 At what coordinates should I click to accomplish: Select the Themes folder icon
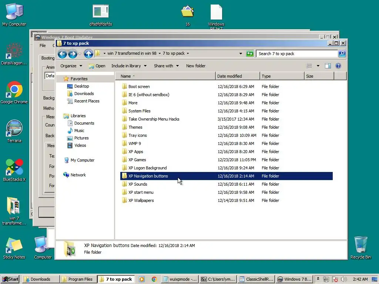(124, 127)
